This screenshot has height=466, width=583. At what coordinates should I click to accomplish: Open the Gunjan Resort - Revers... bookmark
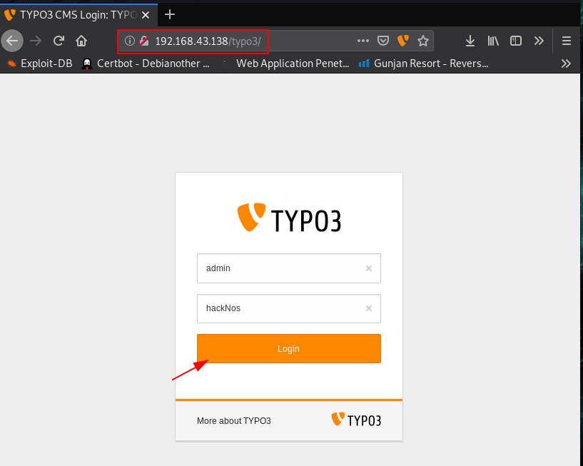click(423, 64)
